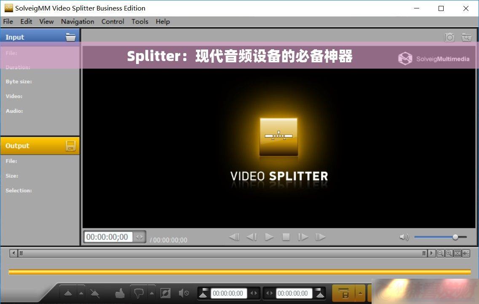
Task: Click the 'Audio:' label in the Input panel
Action: 14,111
